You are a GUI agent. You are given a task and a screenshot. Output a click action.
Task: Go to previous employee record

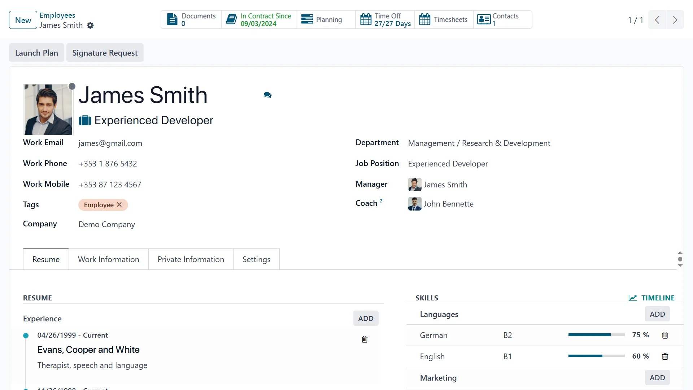tap(657, 20)
